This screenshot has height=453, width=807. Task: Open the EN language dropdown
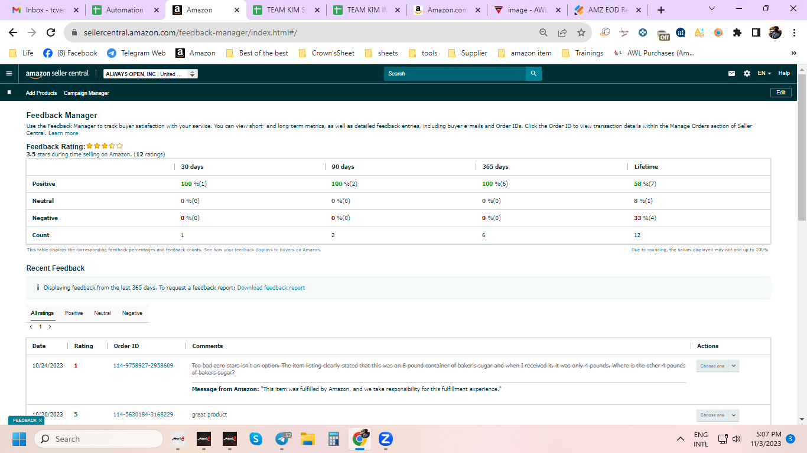pyautogui.click(x=764, y=73)
